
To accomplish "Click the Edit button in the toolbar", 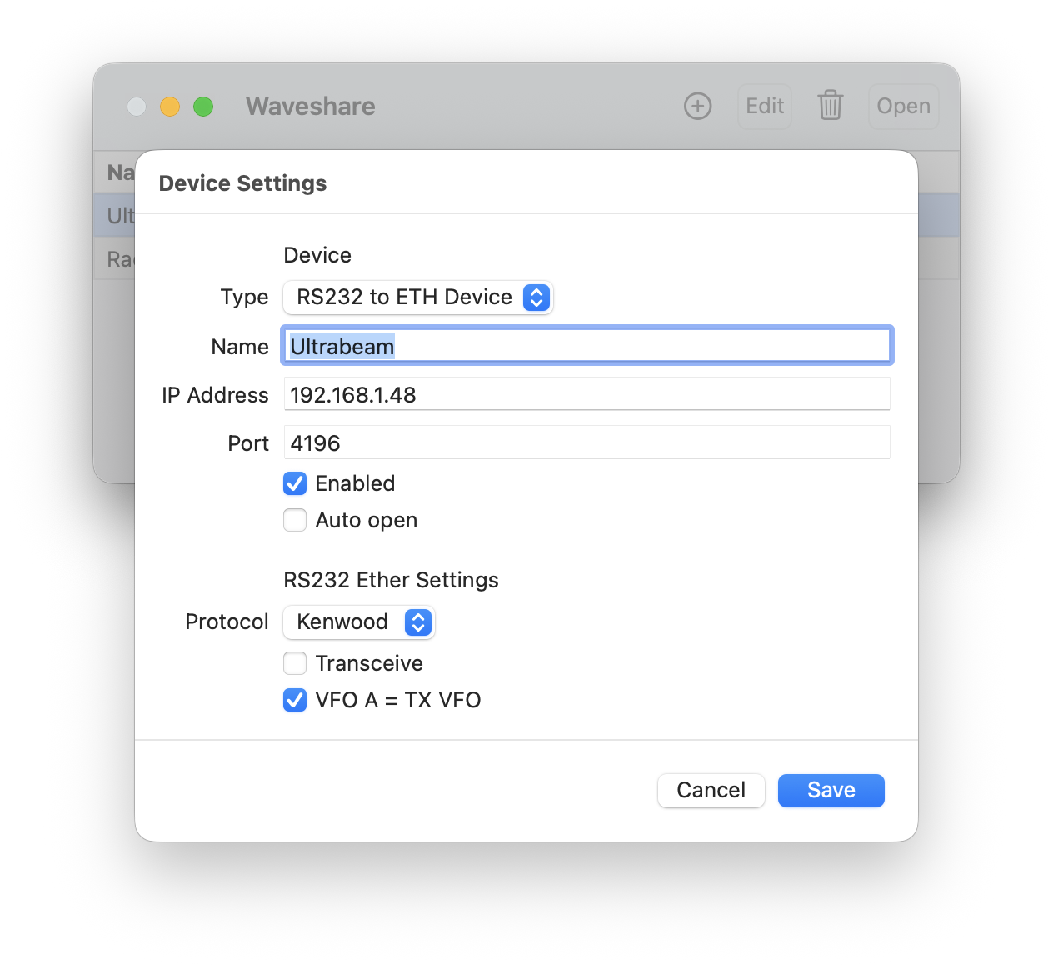I will point(763,106).
